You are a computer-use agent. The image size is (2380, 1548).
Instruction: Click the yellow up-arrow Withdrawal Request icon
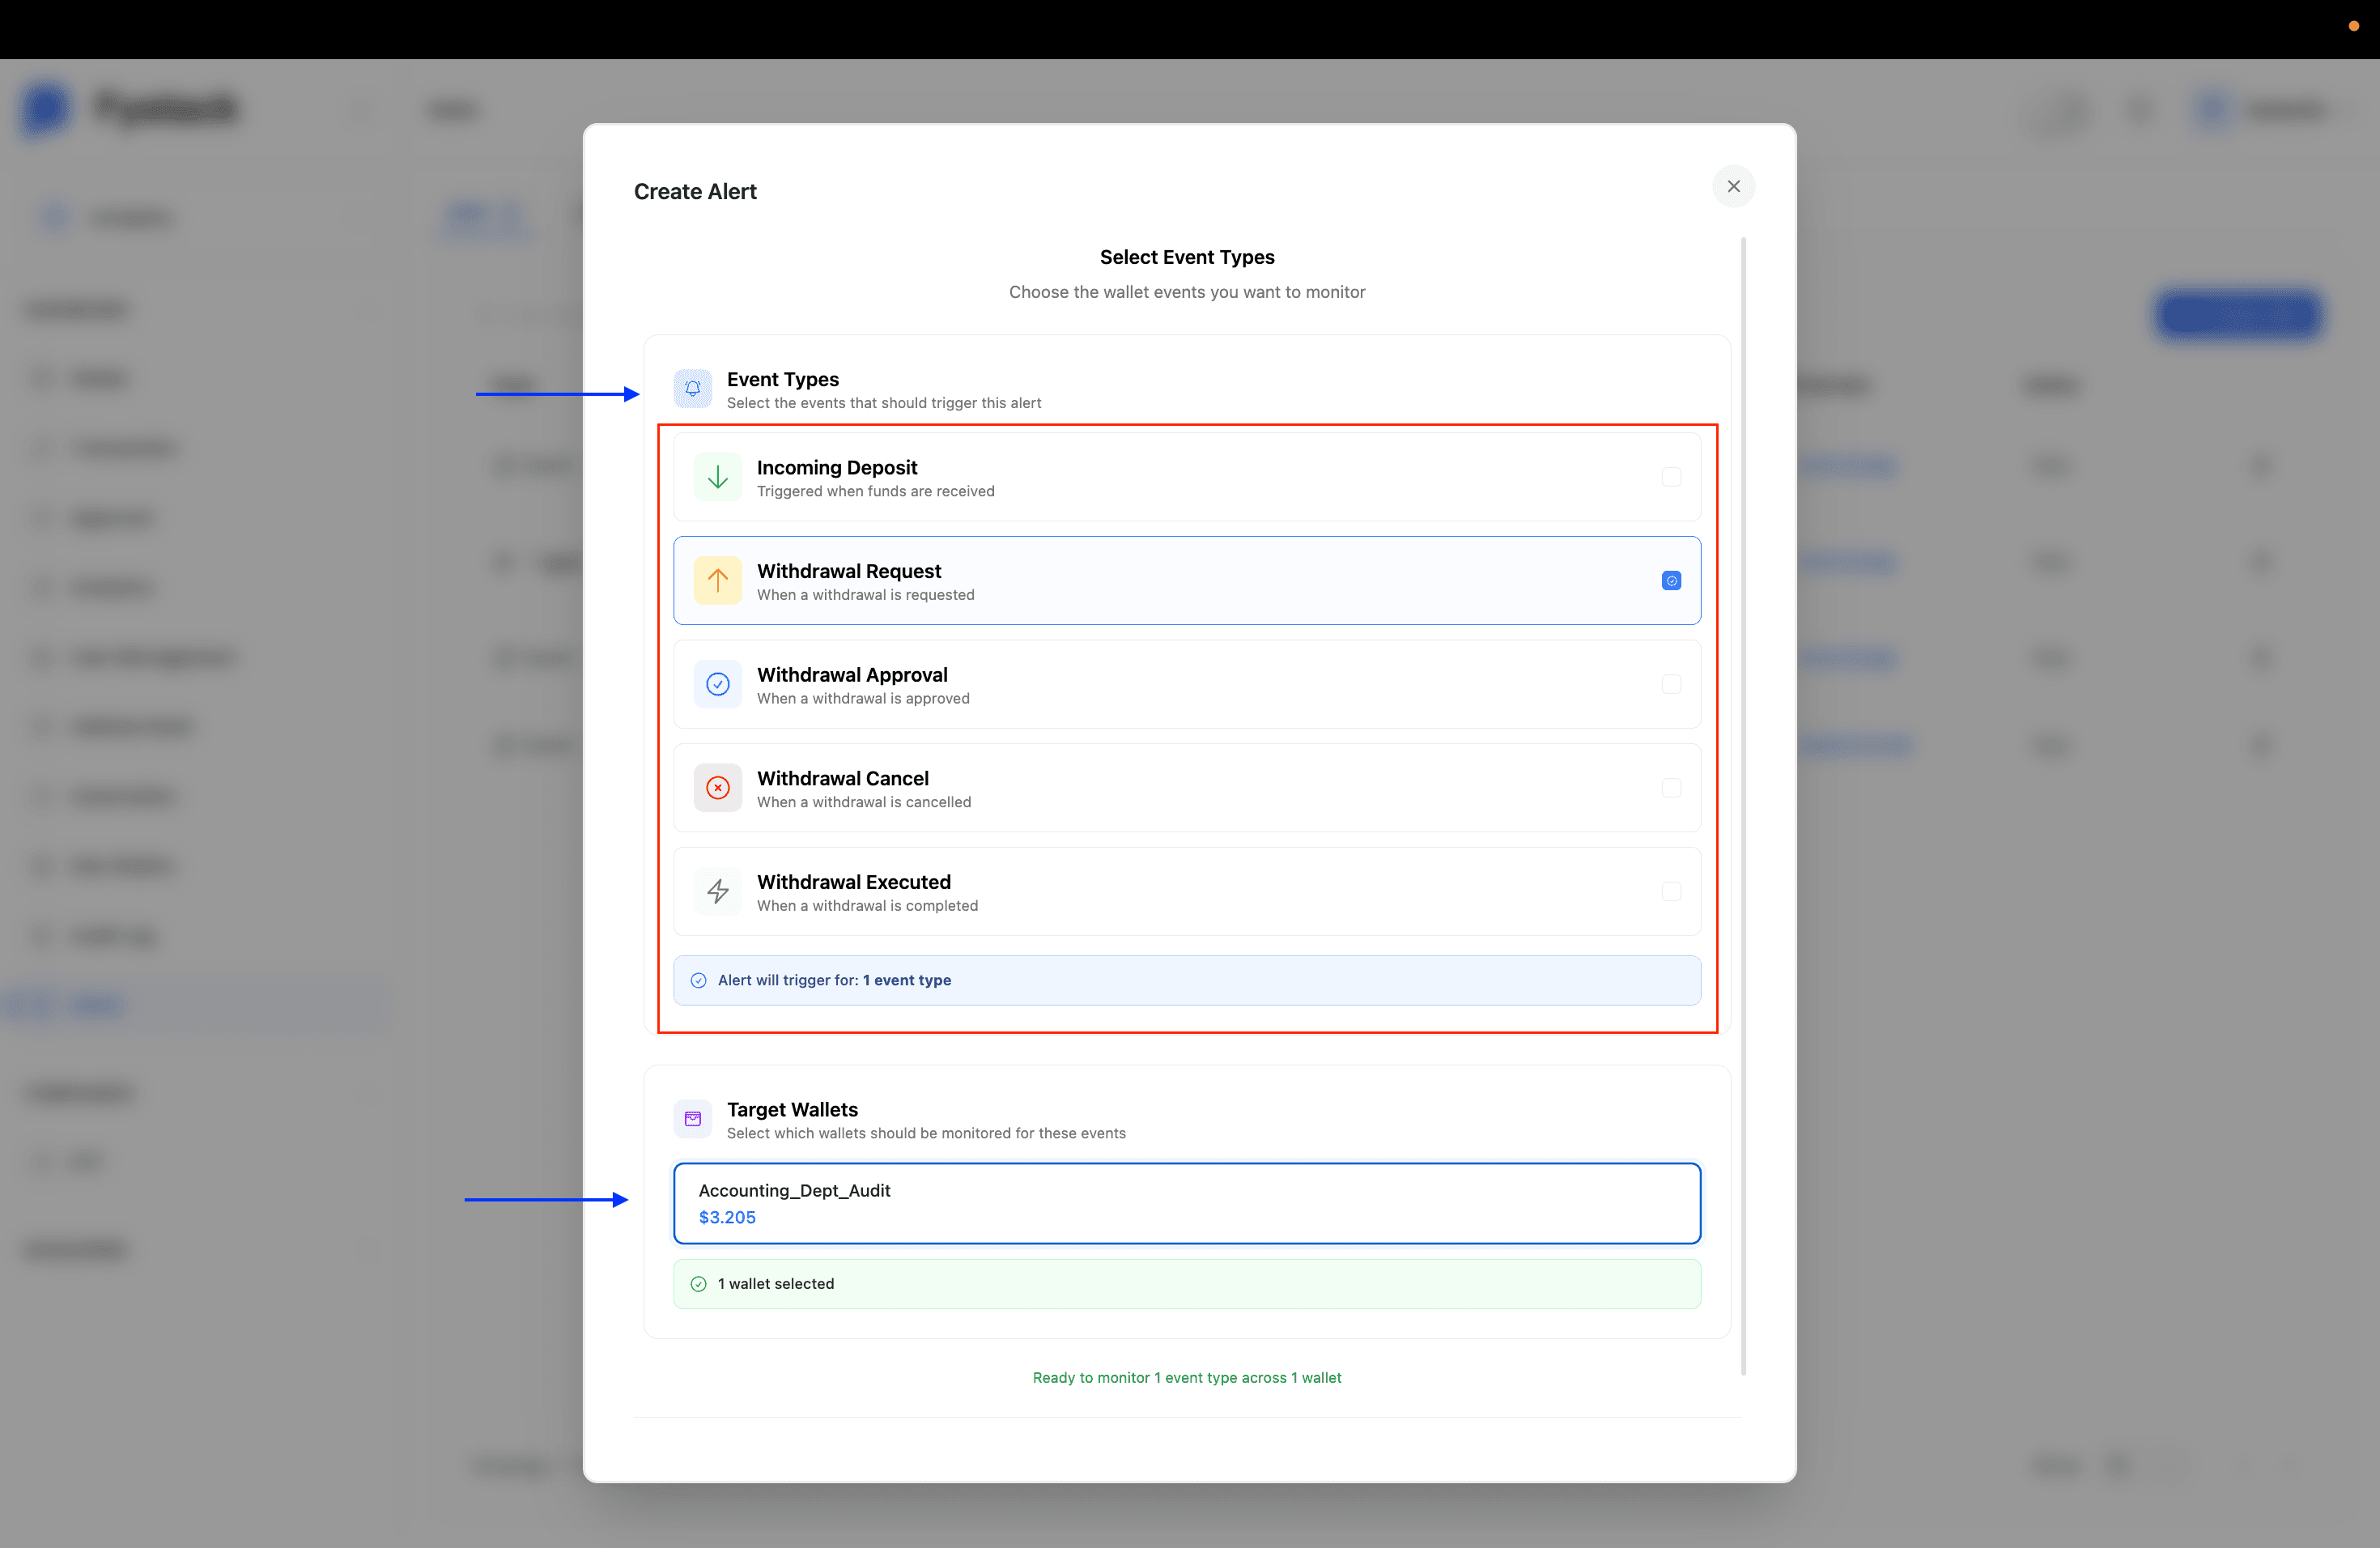717,580
